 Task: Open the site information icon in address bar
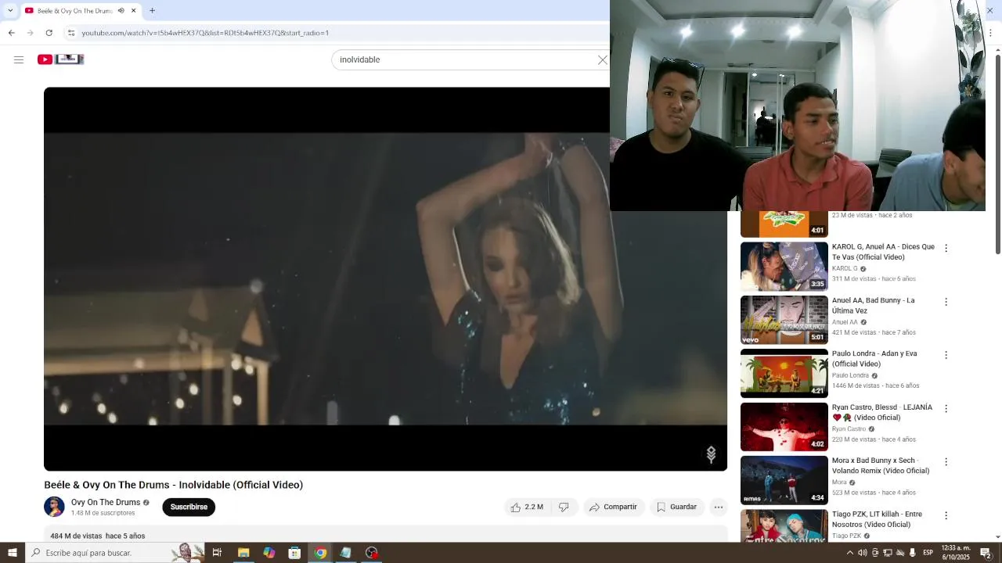click(x=71, y=33)
